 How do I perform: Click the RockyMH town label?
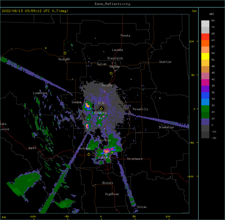click(x=64, y=59)
